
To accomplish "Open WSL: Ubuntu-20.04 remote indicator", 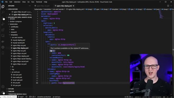I will click(8, 97).
